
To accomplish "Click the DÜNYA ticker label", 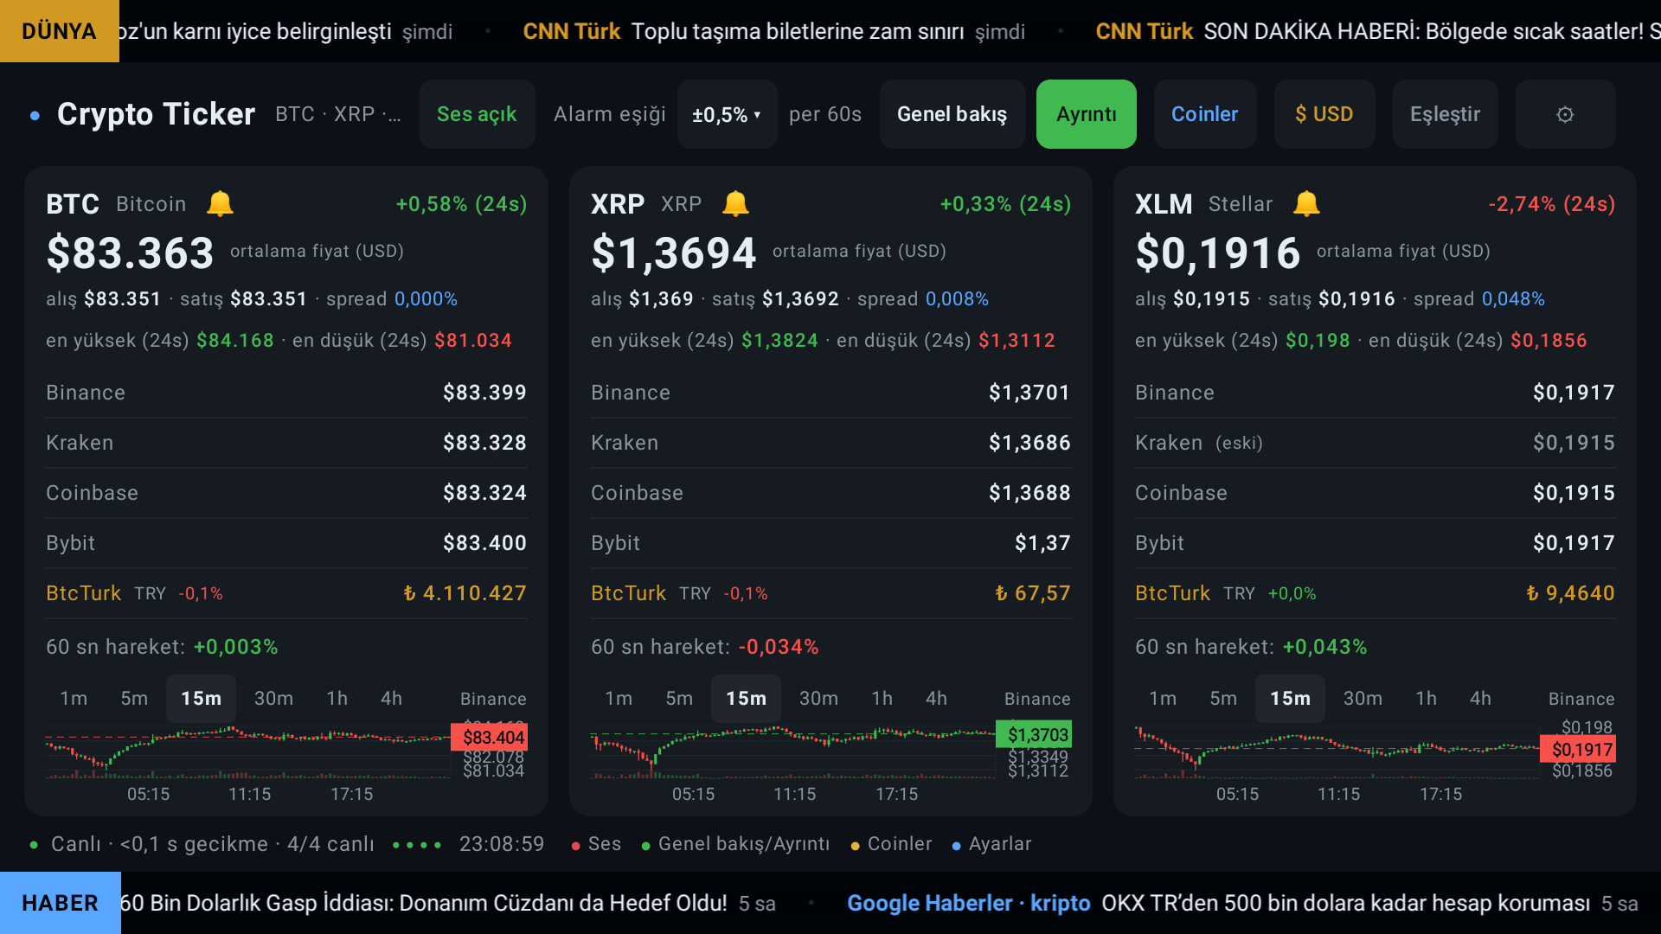I will point(59,31).
